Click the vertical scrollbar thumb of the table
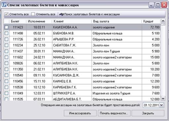 click(163, 24)
